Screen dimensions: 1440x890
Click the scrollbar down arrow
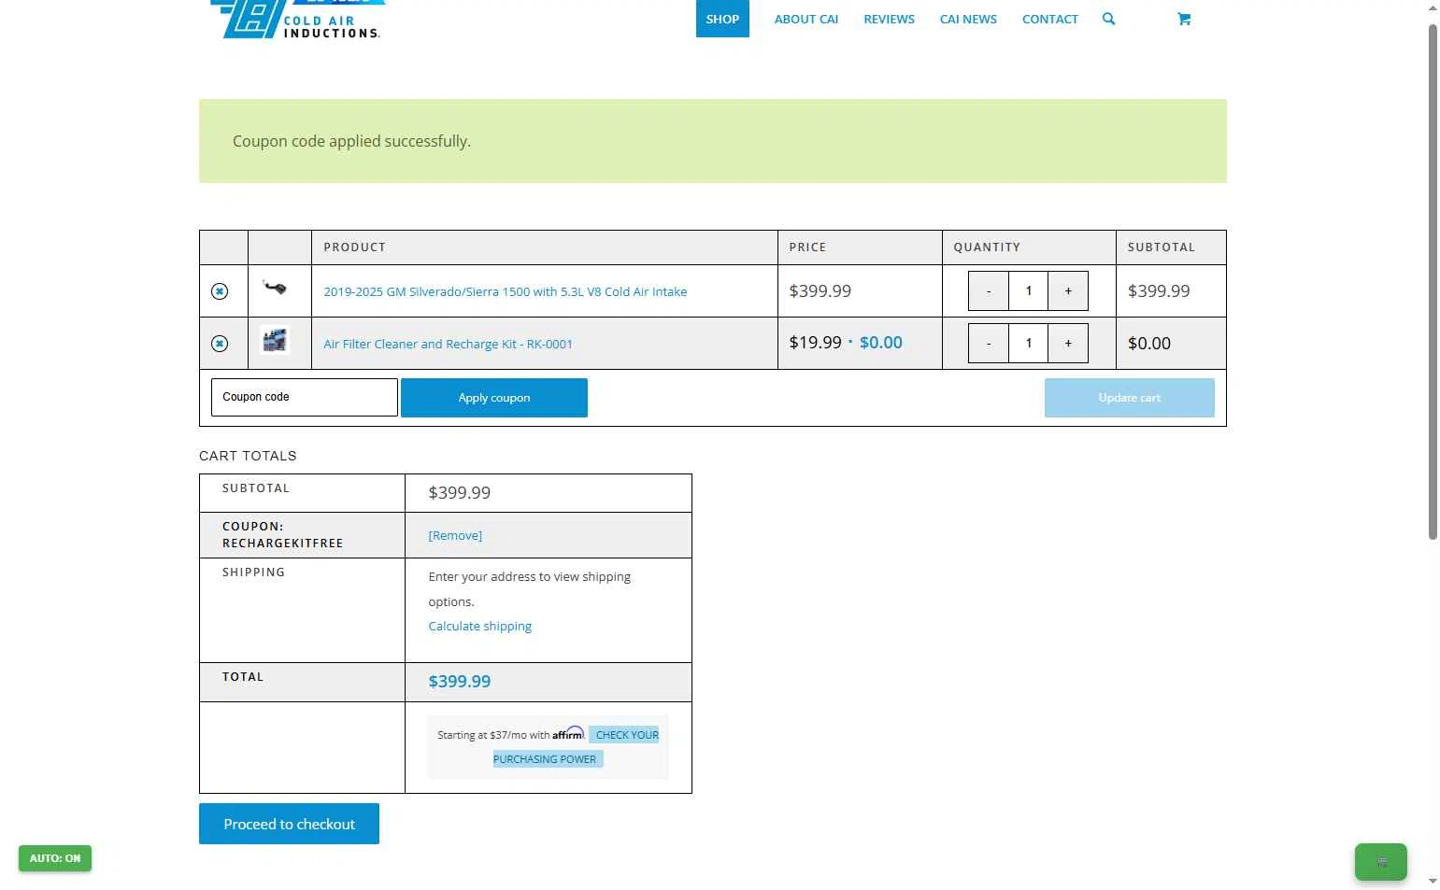tap(1433, 881)
